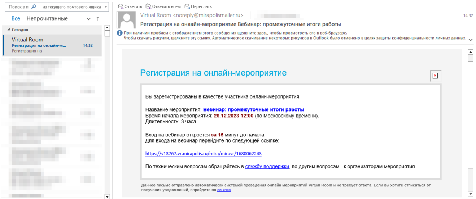Switch to the Все tab

[16, 19]
